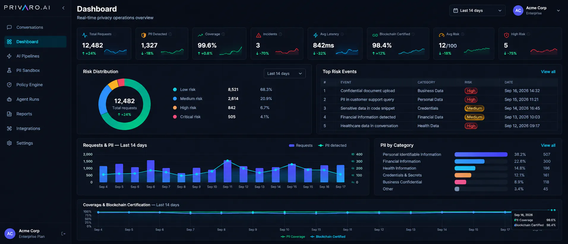Click the Reports document icon
Screen dimensions: 568x244
[9, 114]
